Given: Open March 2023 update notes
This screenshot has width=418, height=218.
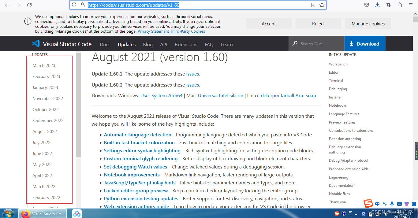Looking at the screenshot, I should [44, 65].
